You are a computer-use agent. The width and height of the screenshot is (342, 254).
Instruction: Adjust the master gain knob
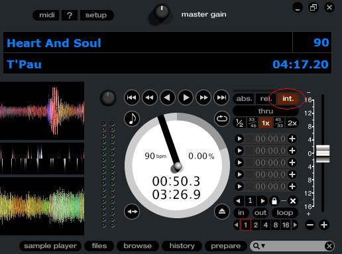(x=162, y=12)
